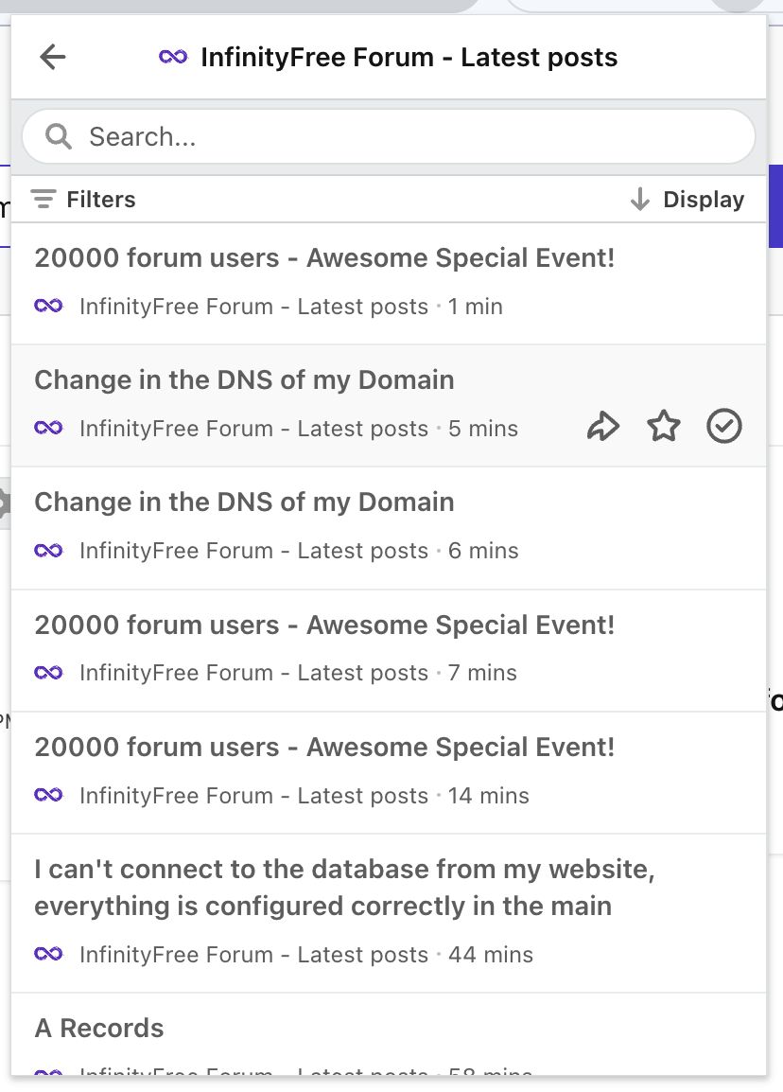Click the InfinityFree Forum - Latest posts title

tap(409, 58)
